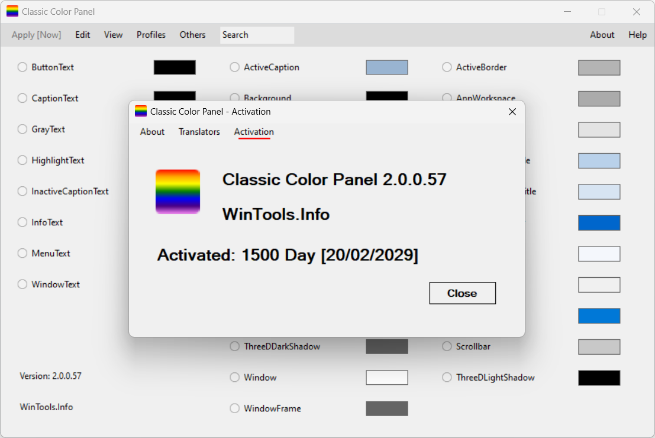Image resolution: width=655 pixels, height=438 pixels.
Task: Open the Edit menu
Action: click(83, 35)
